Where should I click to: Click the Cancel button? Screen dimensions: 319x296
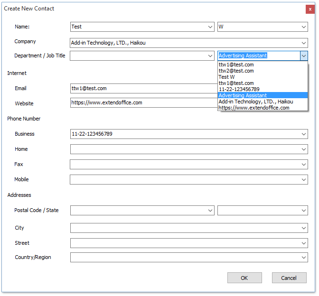click(x=289, y=278)
